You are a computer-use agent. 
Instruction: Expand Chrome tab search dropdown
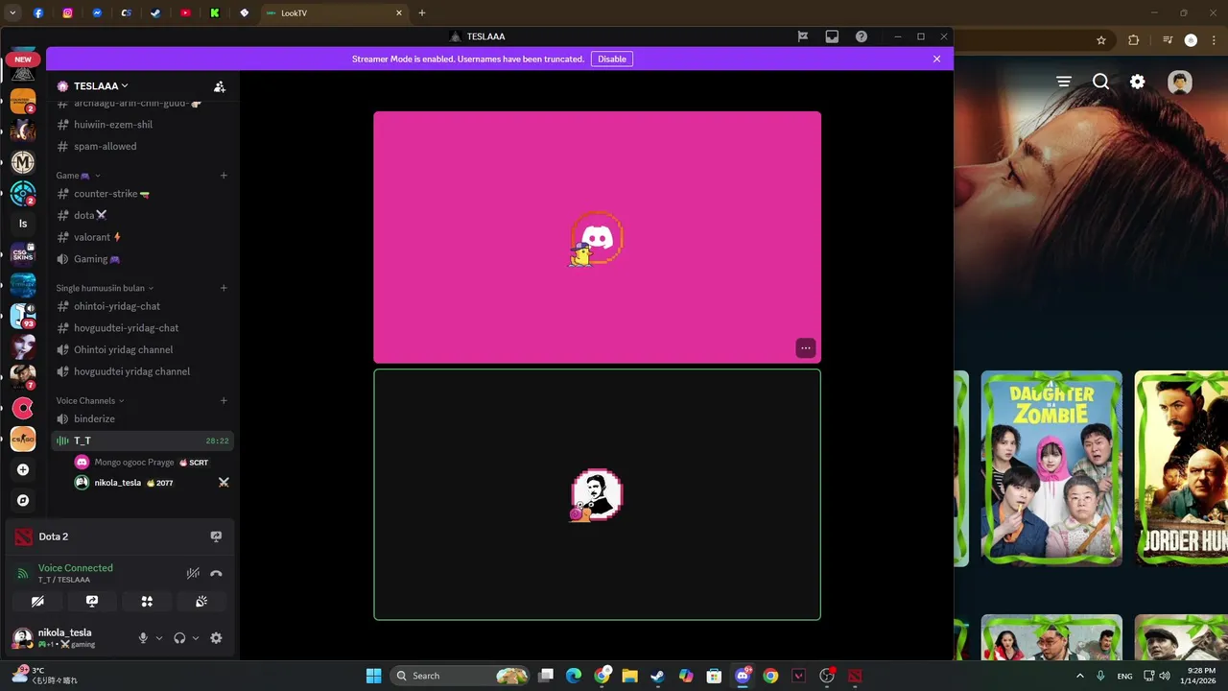pyautogui.click(x=12, y=13)
